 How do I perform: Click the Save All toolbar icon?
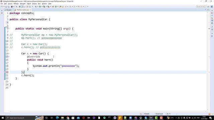pos(9,7)
